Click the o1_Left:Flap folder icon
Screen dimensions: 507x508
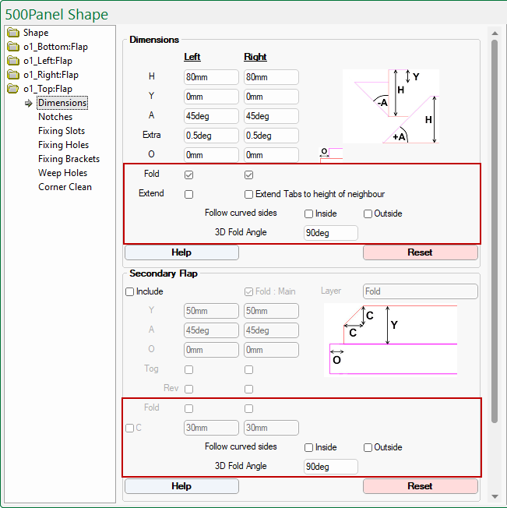pyautogui.click(x=12, y=61)
